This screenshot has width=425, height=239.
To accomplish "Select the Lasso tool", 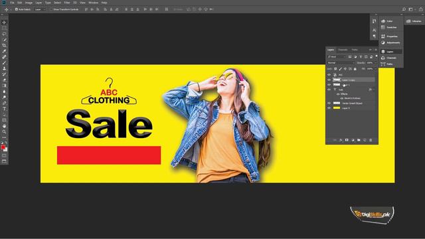I will pos(4,34).
